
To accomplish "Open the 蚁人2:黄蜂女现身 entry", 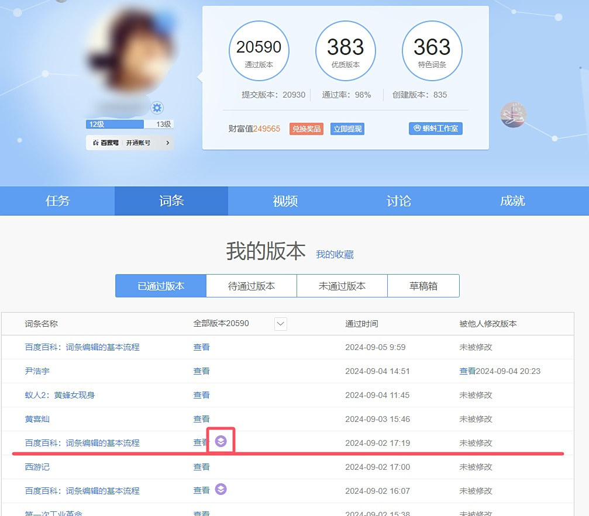I will point(60,395).
